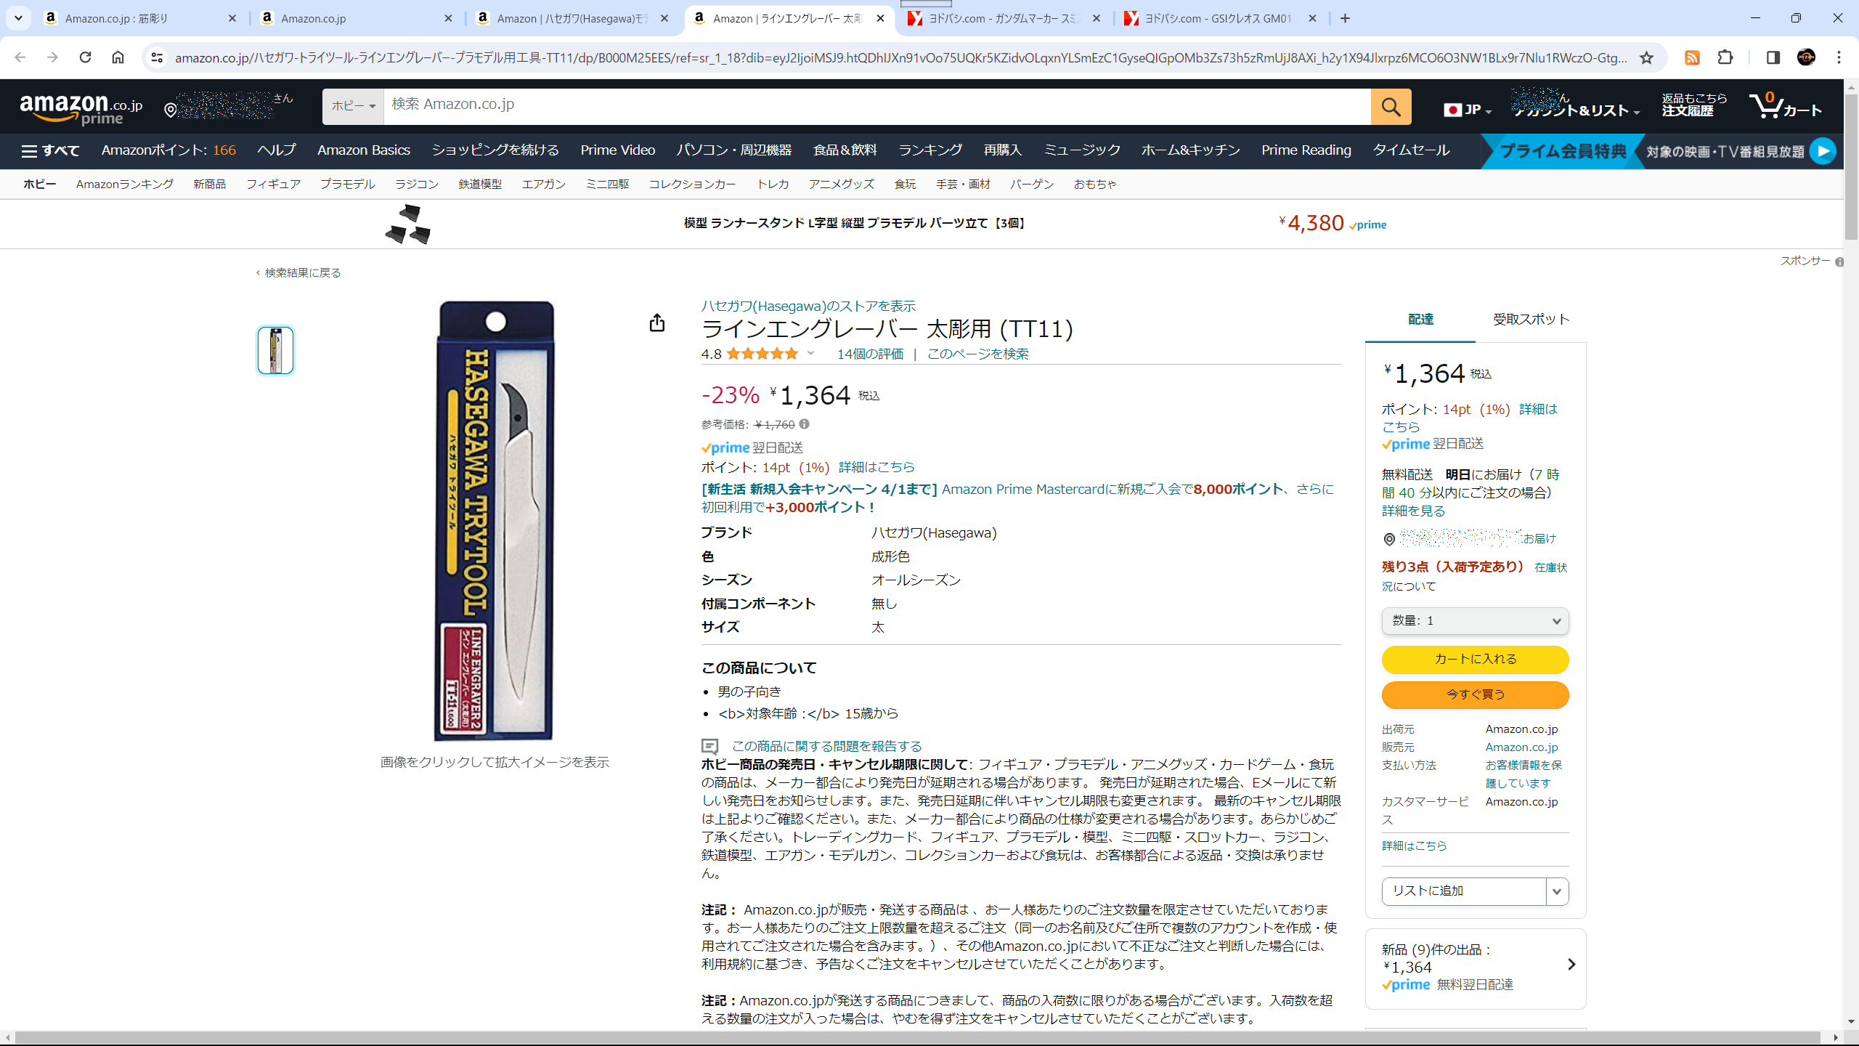This screenshot has width=1859, height=1046.
Task: Expand the 新品 (9)件の出品 chevron
Action: (1571, 965)
